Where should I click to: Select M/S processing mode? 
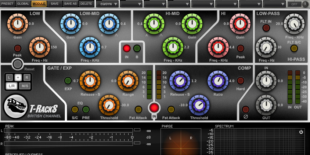coord(25,86)
